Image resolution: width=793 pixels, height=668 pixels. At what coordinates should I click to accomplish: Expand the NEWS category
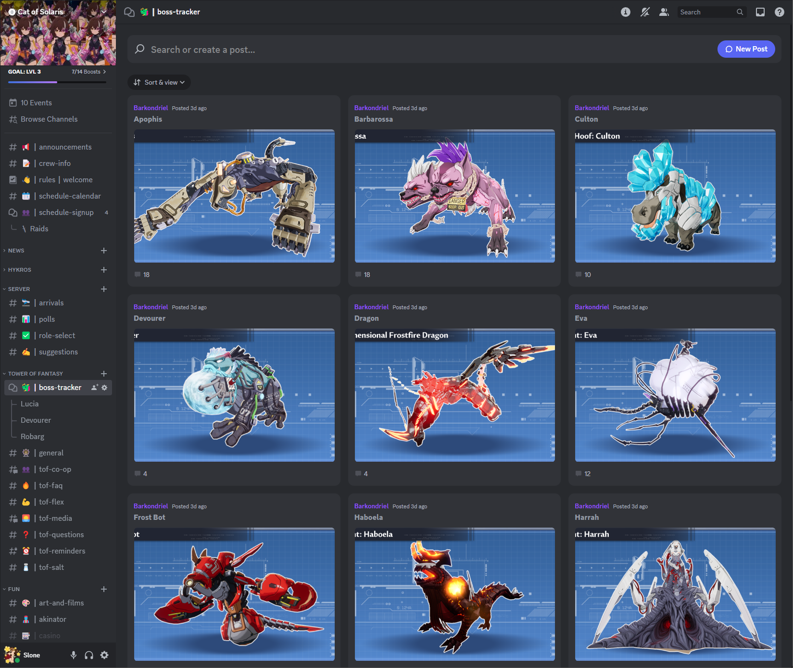[x=16, y=251]
